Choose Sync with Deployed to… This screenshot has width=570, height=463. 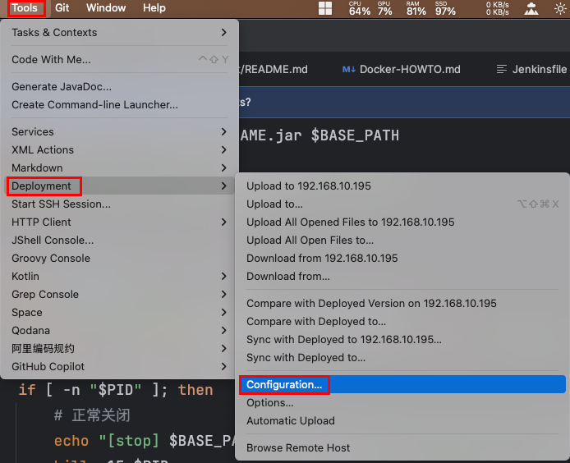[x=402, y=358]
